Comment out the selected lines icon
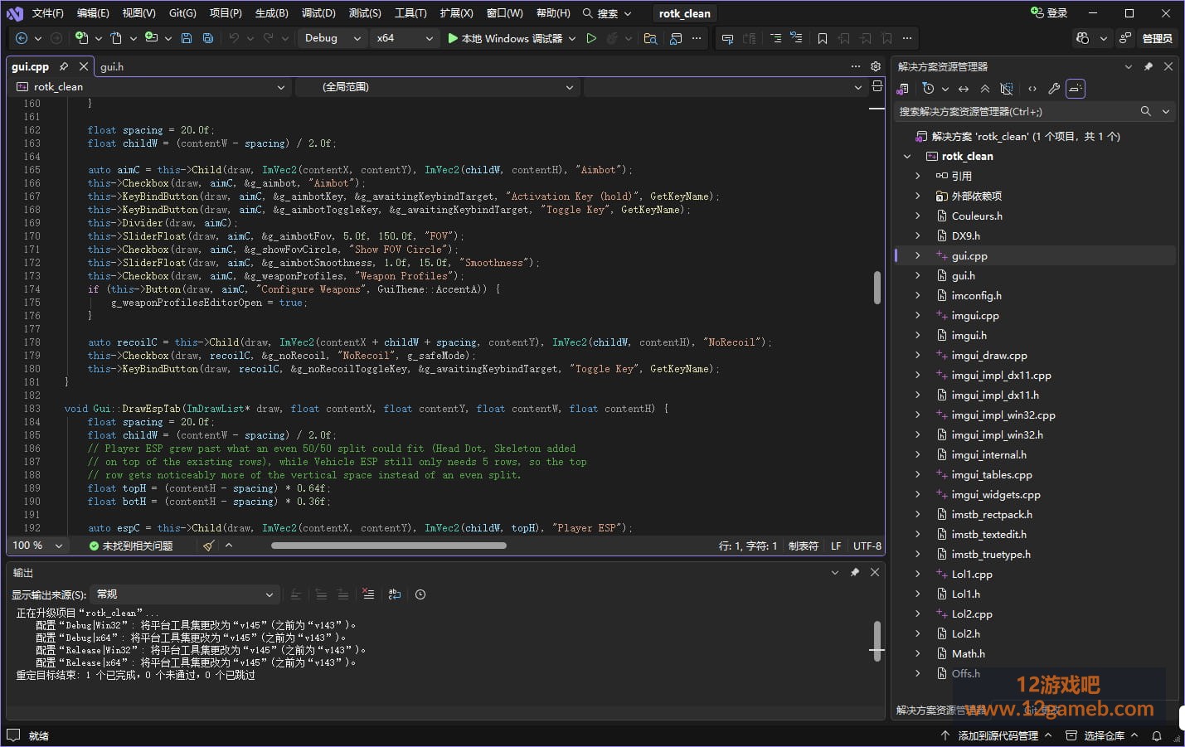1185x747 pixels. click(775, 38)
